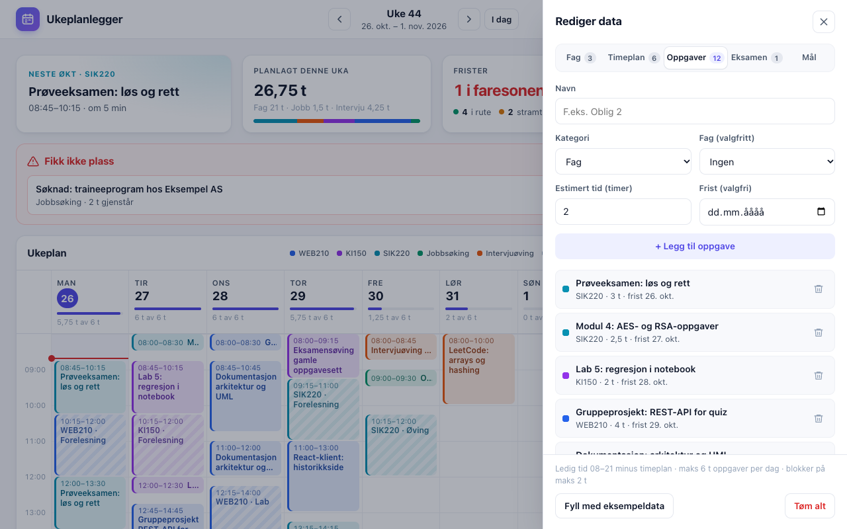Click the WEB210 legend label
The image size is (847, 529).
314,253
